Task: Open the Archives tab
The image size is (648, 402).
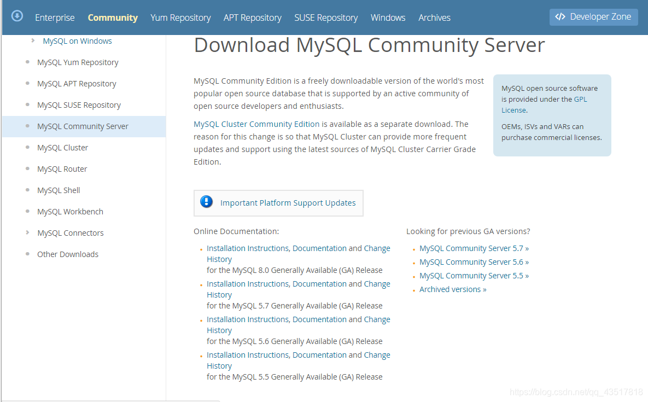Action: click(434, 18)
